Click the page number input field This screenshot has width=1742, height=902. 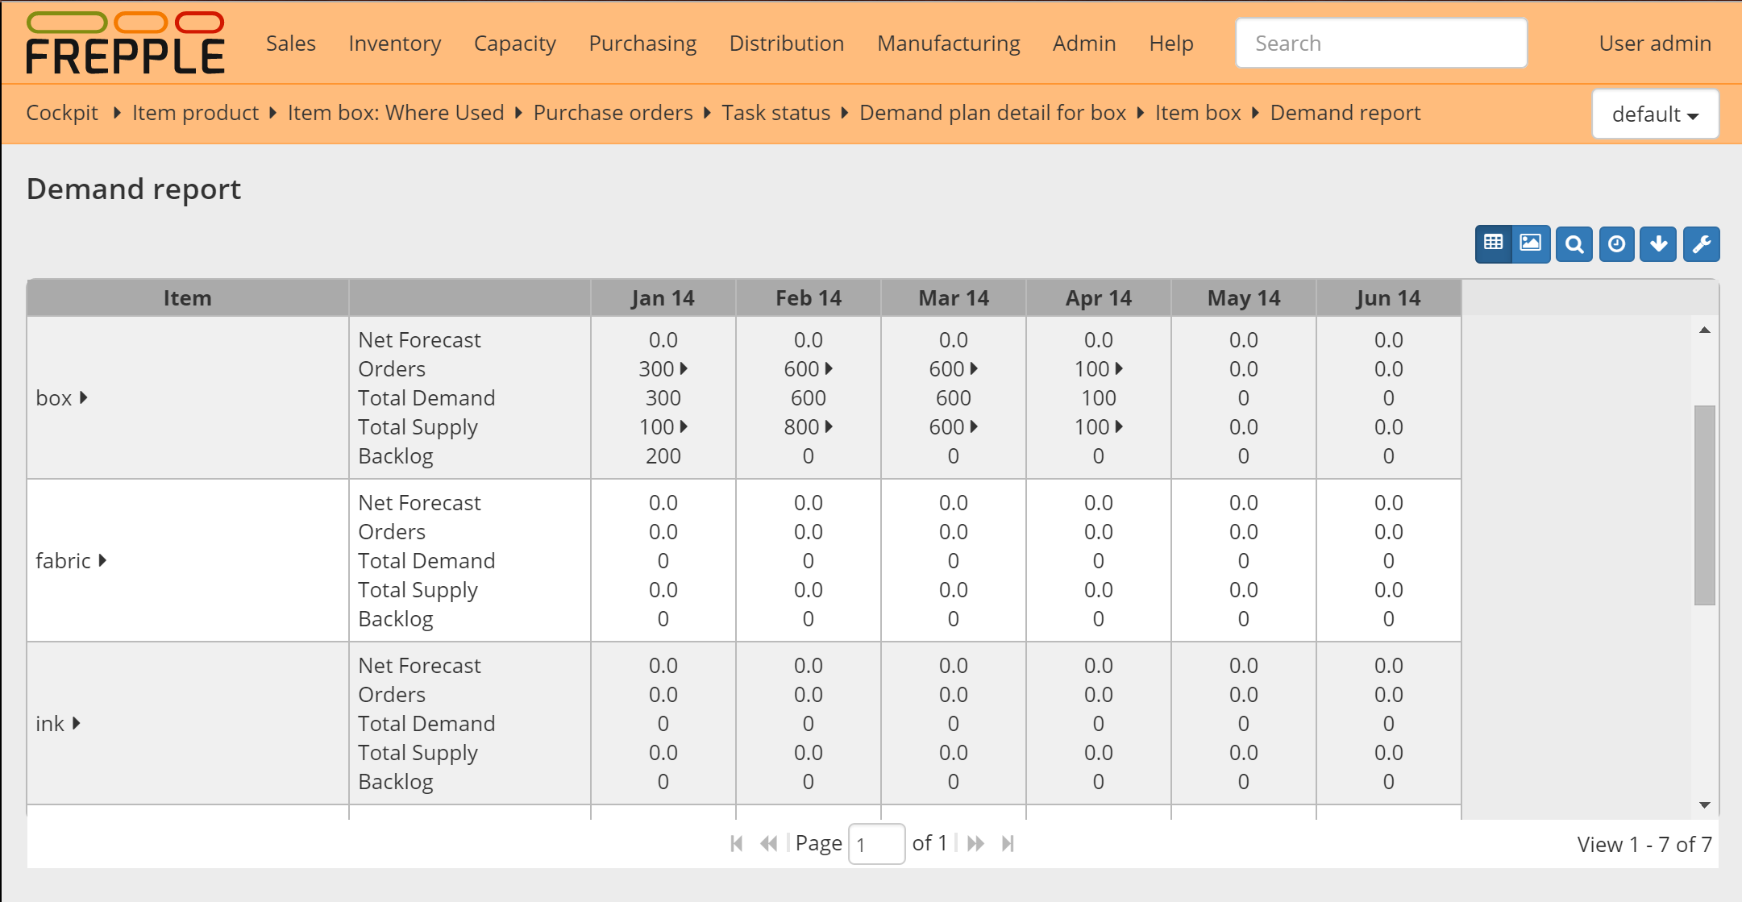click(876, 843)
